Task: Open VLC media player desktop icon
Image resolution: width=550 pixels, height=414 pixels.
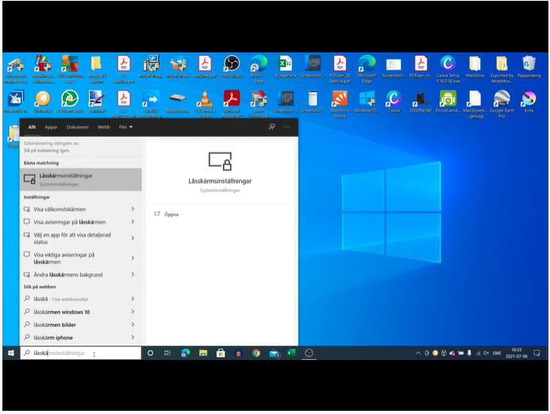Action: tap(205, 99)
